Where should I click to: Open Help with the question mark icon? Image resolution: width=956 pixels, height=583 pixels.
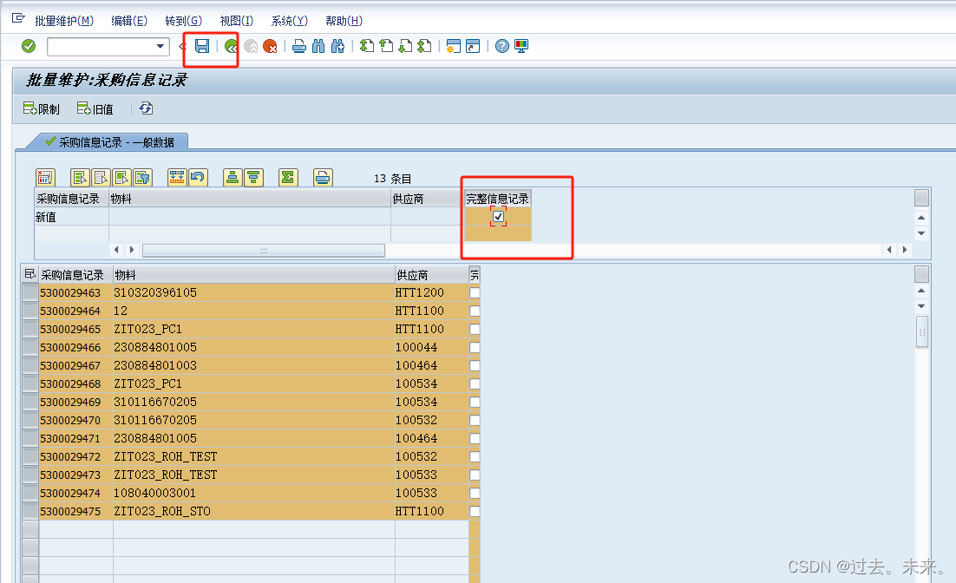click(x=501, y=46)
